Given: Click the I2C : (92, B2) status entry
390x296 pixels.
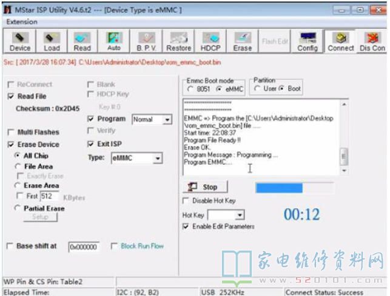Looking at the screenshot, I should (x=138, y=292).
